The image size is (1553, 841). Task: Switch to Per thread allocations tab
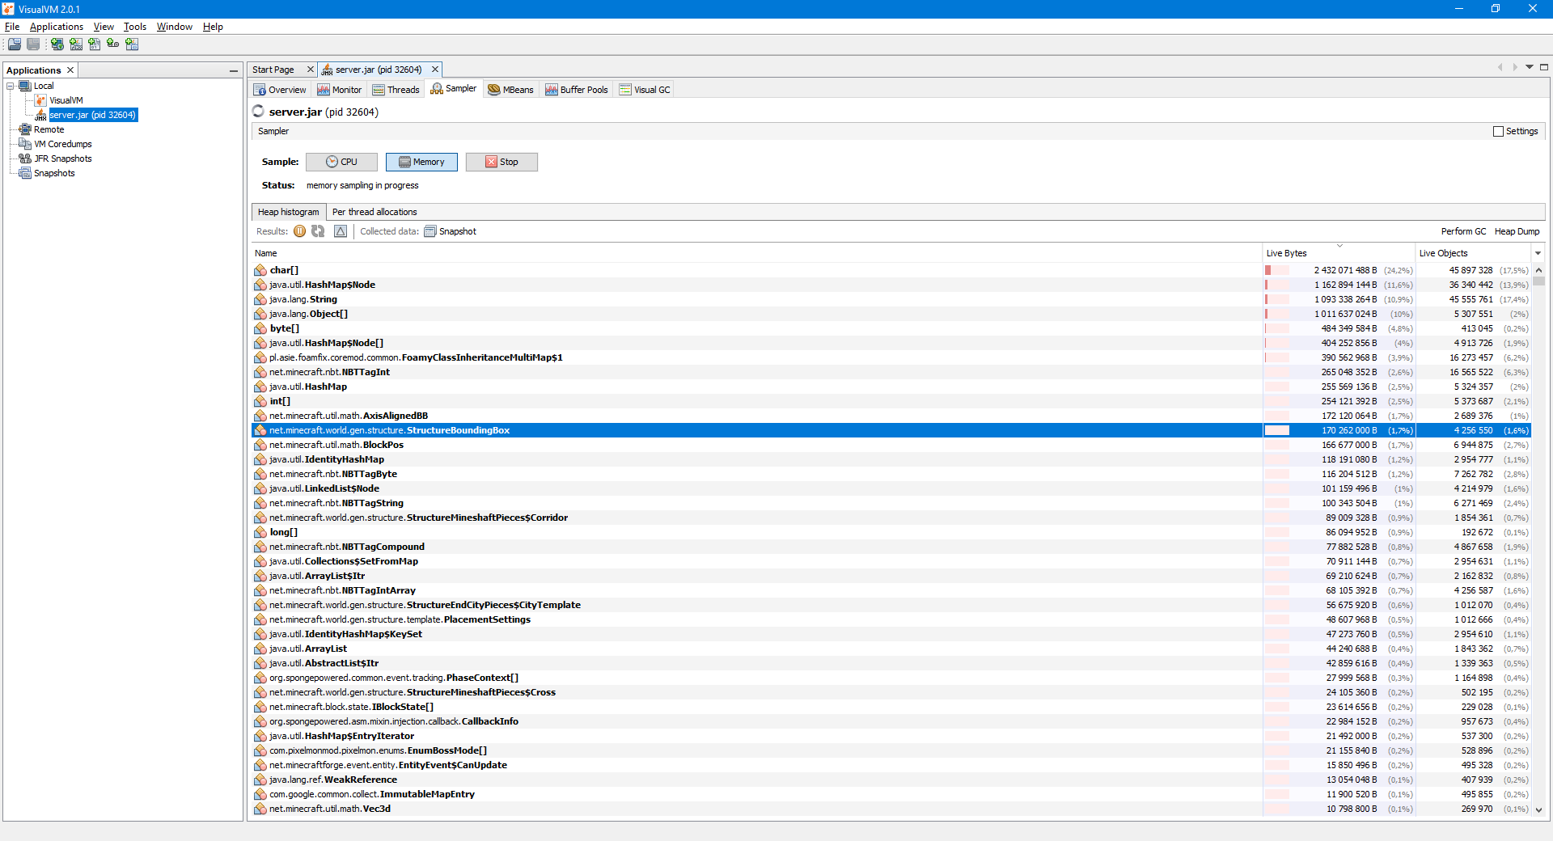coord(374,212)
